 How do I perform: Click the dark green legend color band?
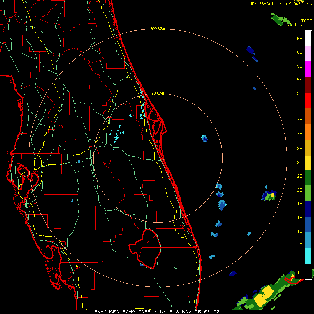(308, 178)
